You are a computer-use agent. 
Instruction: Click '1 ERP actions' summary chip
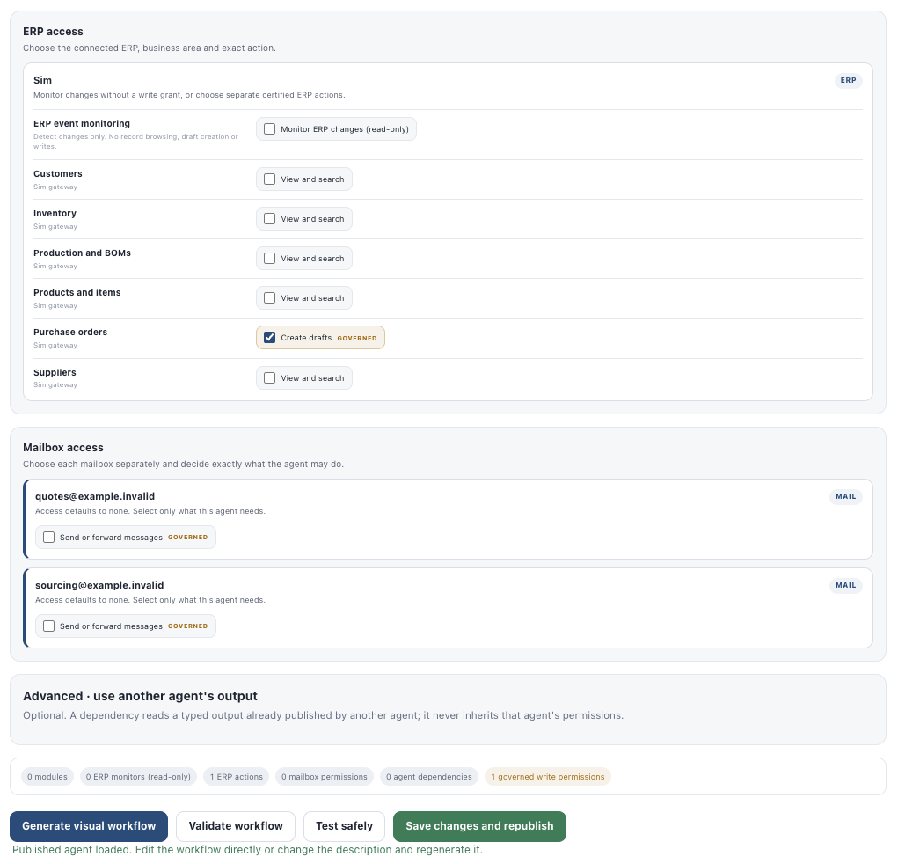237,777
